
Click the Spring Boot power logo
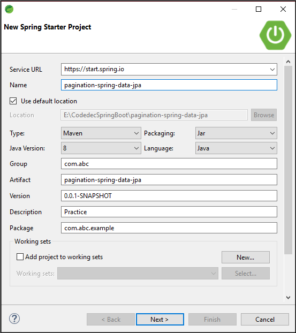(276, 35)
